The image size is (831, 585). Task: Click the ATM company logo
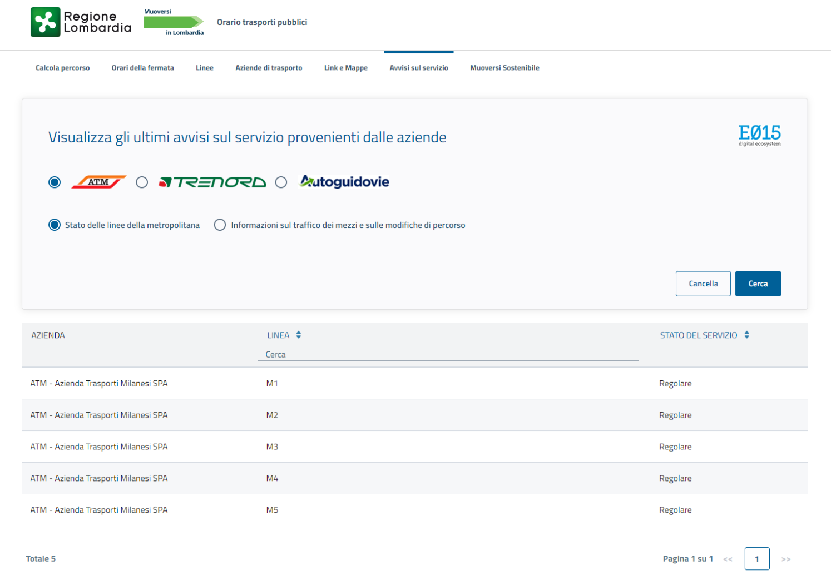coord(98,182)
